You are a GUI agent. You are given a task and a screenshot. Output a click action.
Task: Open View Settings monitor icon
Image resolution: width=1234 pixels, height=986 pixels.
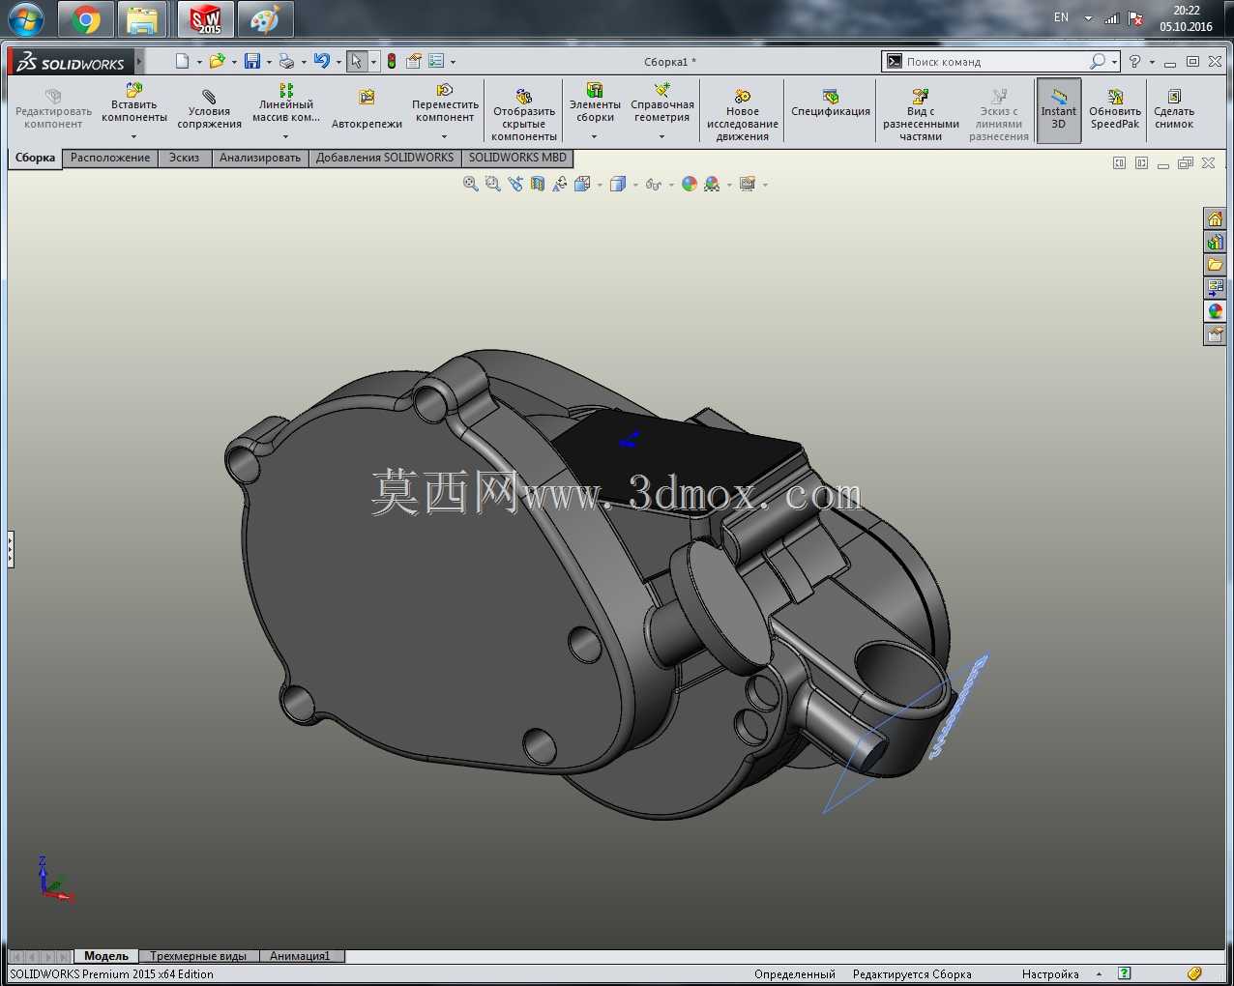tap(747, 184)
